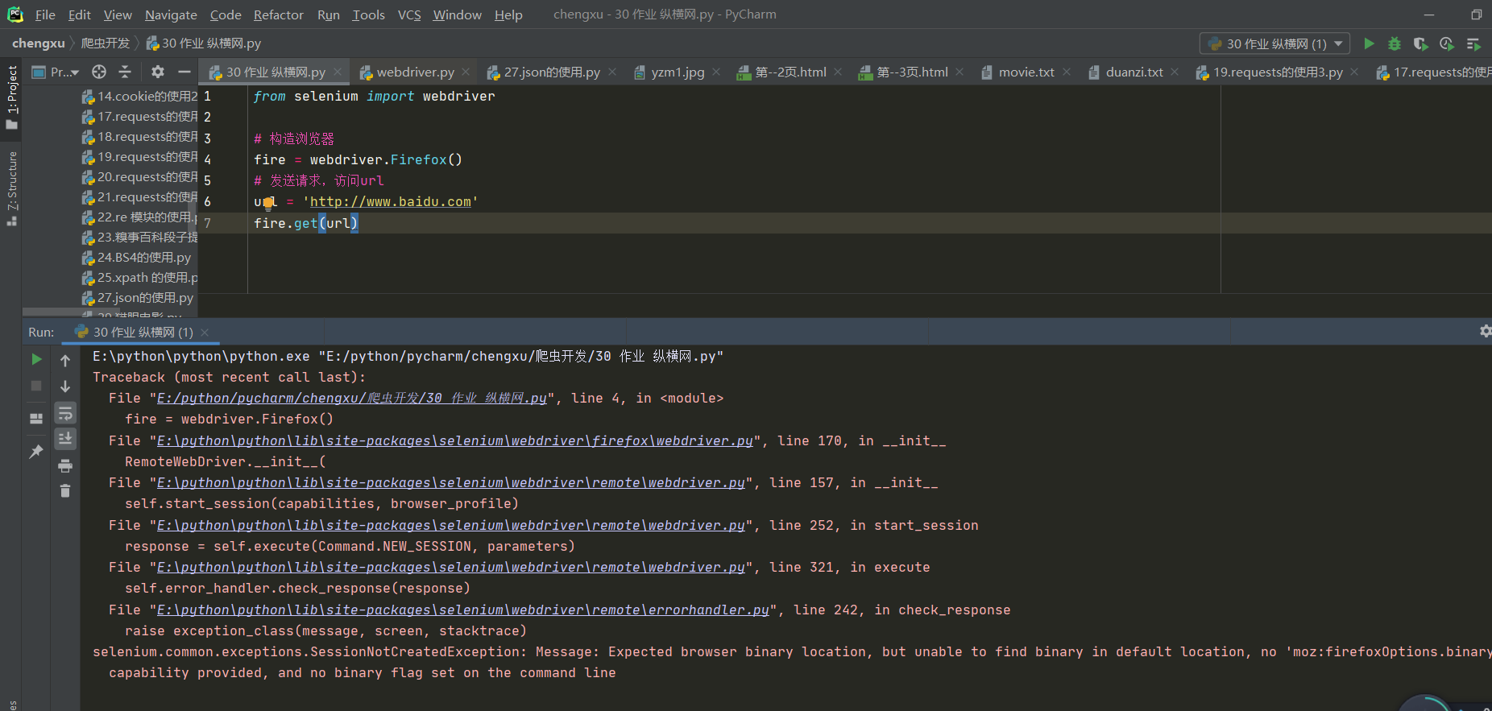Open remote\webdriver.py link at line 157
Screen dimensions: 1492x711
tap(450, 482)
